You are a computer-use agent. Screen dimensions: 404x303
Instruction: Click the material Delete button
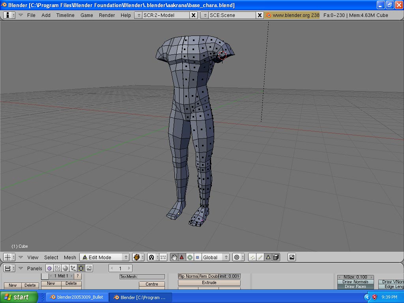click(x=71, y=283)
